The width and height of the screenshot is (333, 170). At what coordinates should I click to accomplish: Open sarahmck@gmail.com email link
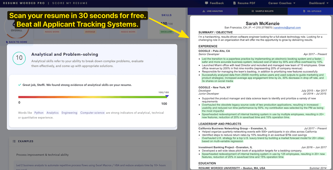287,28
